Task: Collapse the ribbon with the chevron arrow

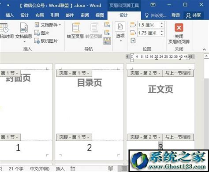Action: pos(204,49)
